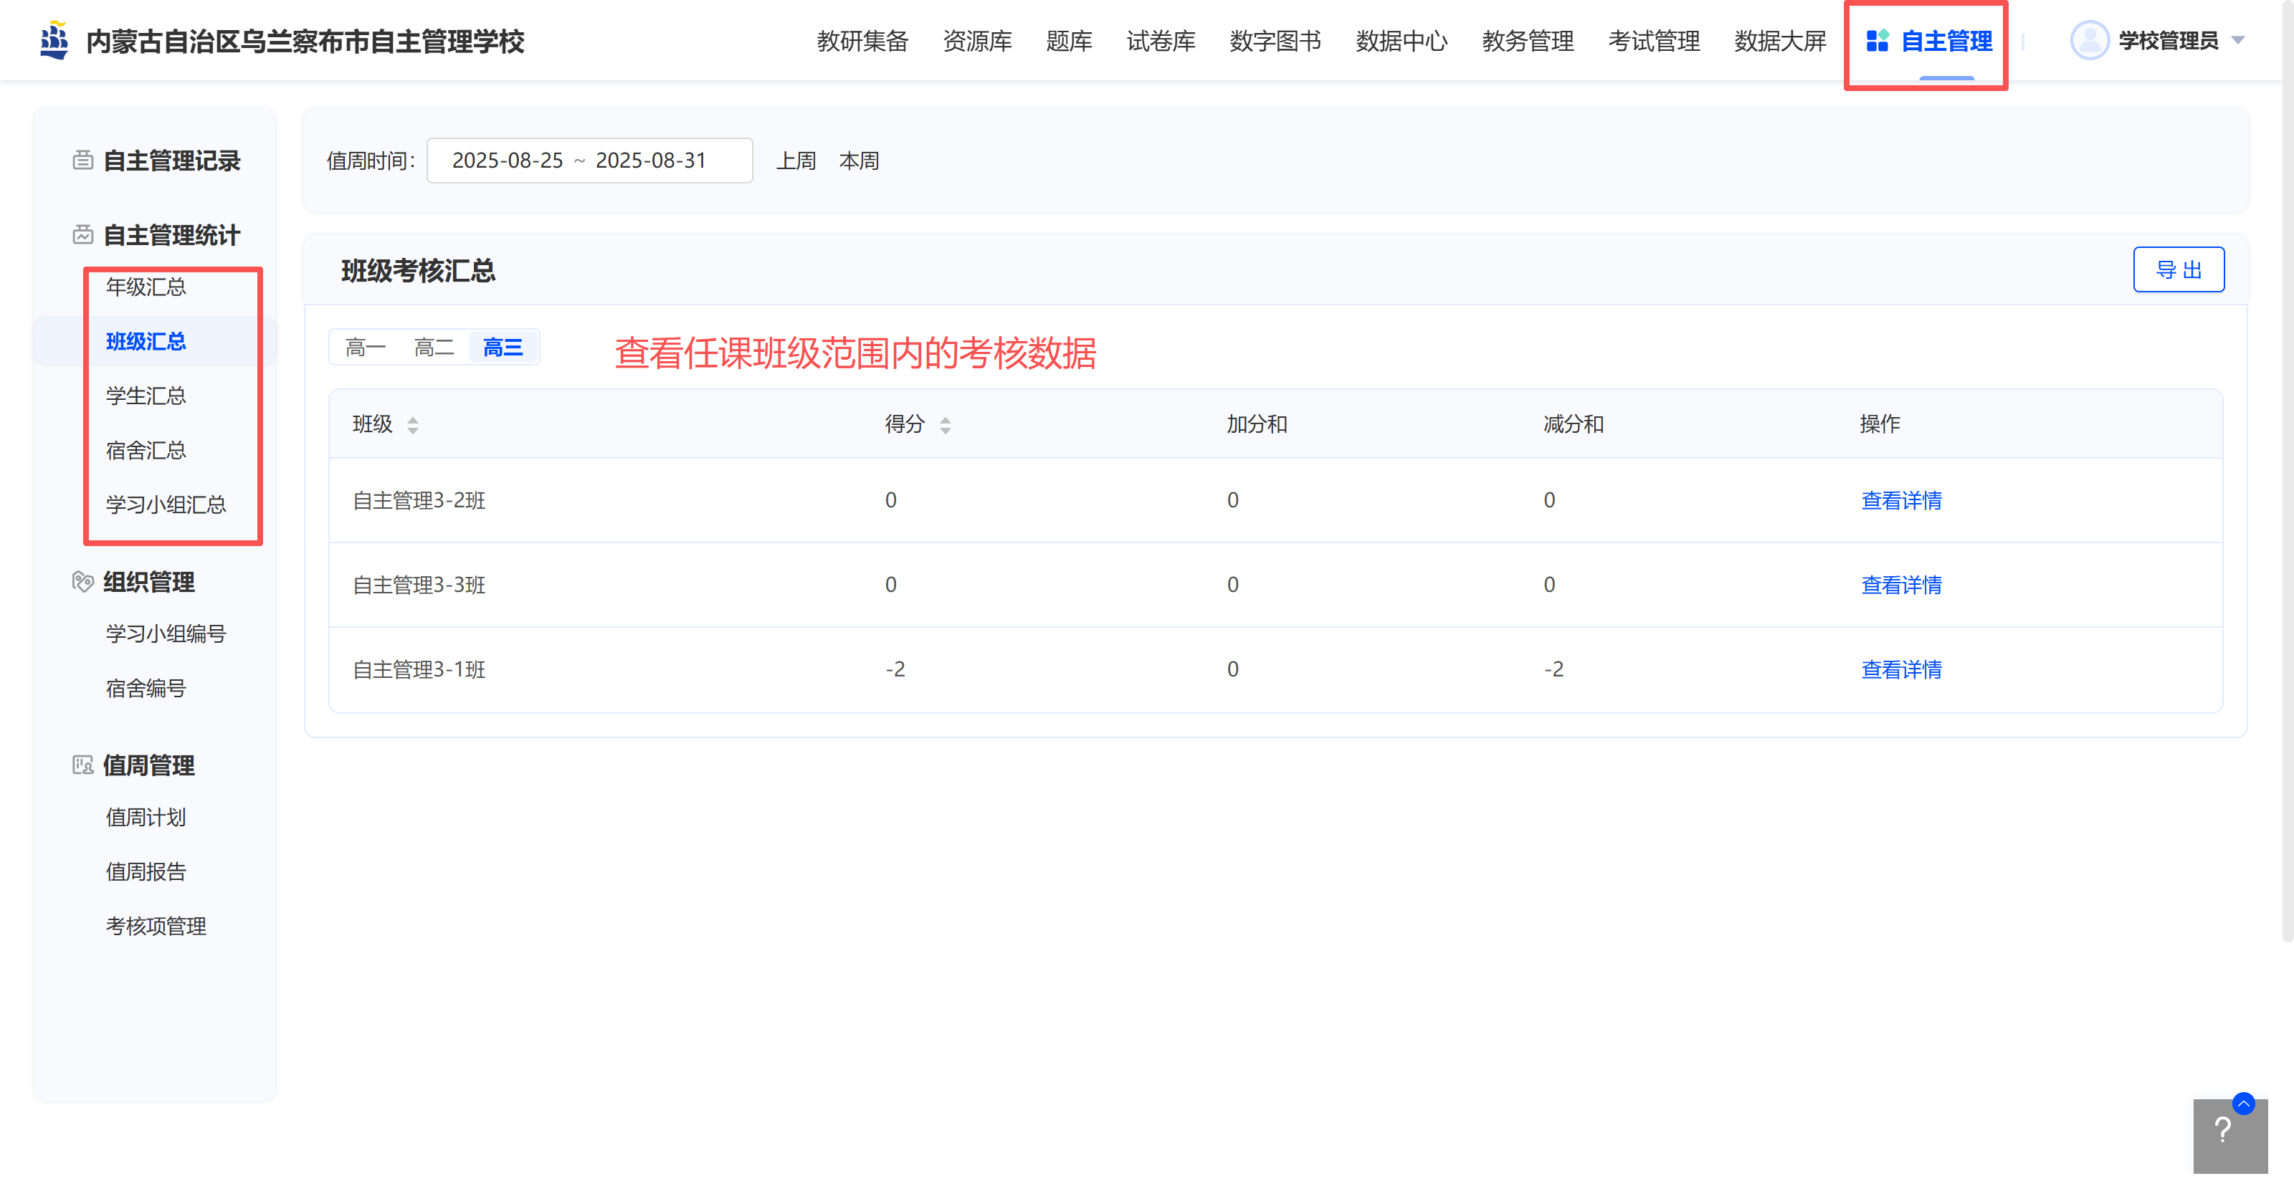Viewport: 2294px width, 1191px height.
Task: Click the 自主管理记录 sidebar icon
Action: [x=83, y=161]
